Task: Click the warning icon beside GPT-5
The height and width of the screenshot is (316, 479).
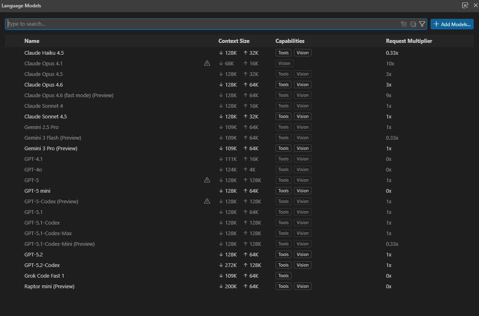Action: pyautogui.click(x=207, y=180)
